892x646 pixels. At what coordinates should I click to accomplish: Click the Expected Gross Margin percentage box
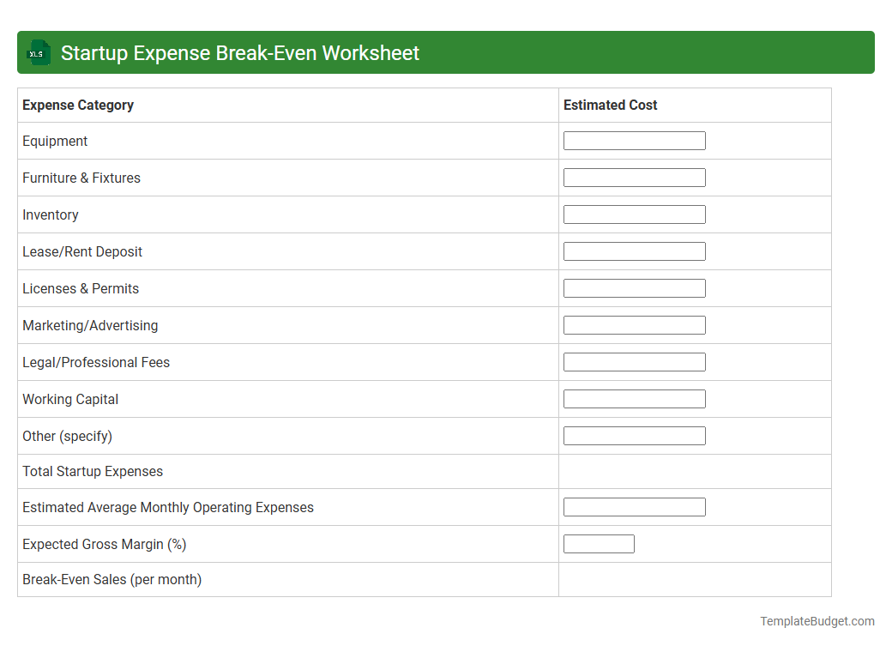click(599, 543)
